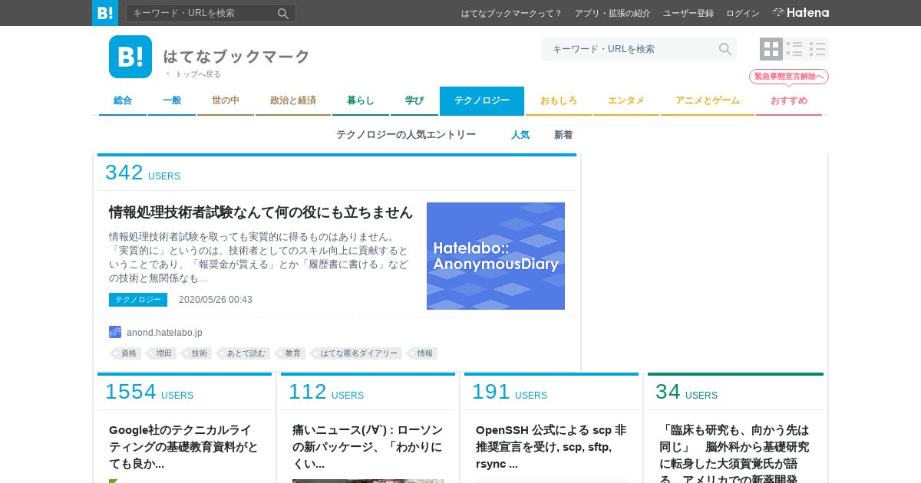Open the 臨床も研究も article
The width and height of the screenshot is (921, 483).
coord(734,452)
